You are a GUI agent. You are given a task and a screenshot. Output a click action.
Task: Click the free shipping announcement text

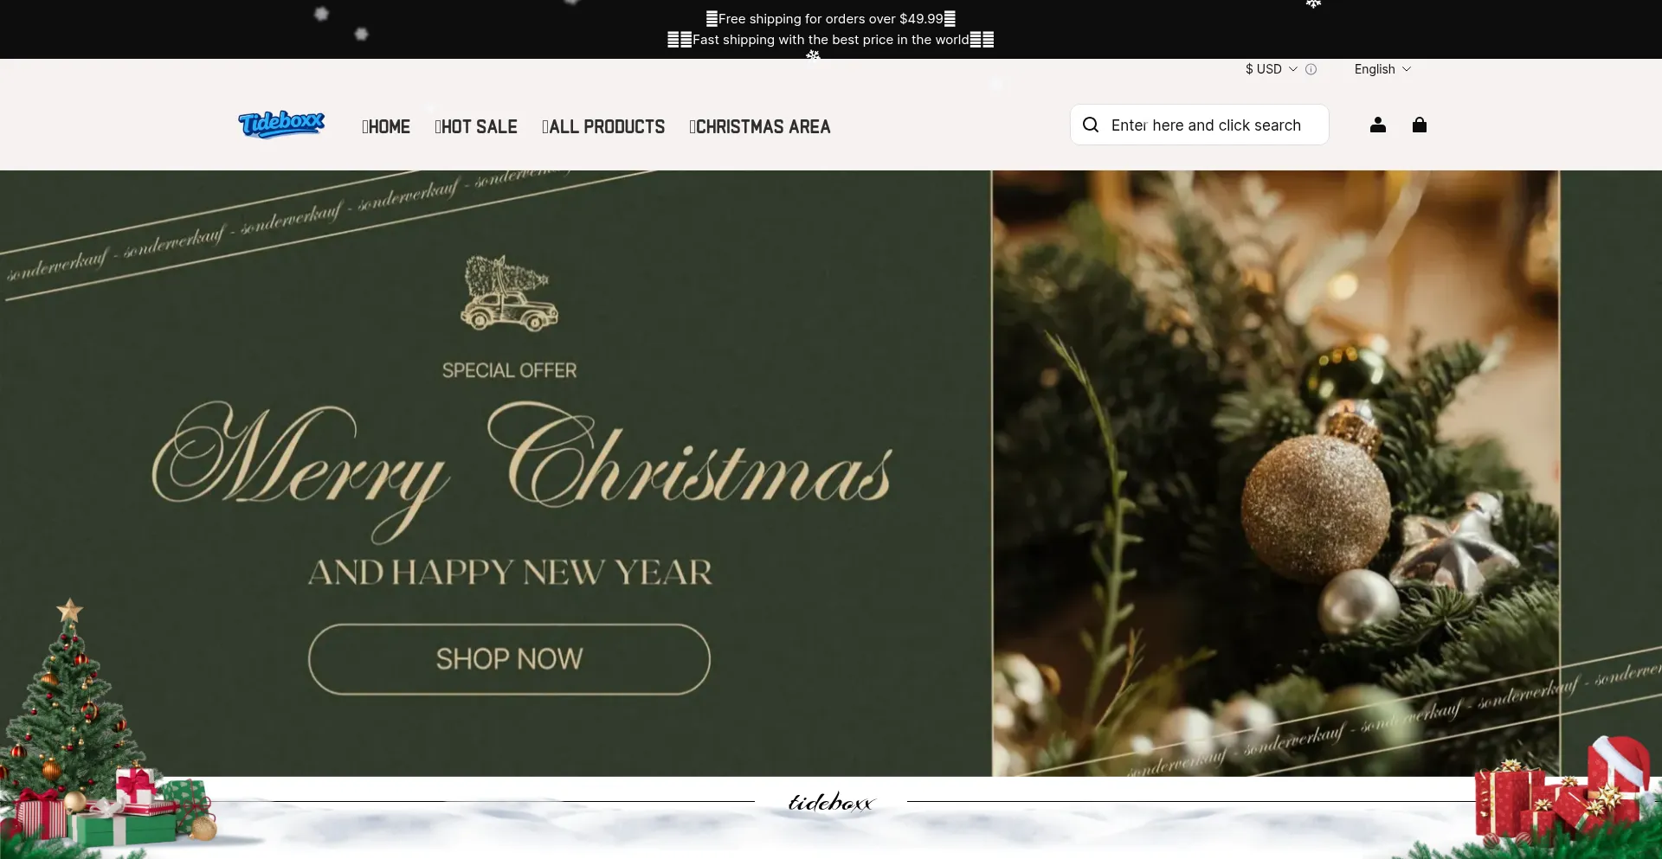click(831, 19)
